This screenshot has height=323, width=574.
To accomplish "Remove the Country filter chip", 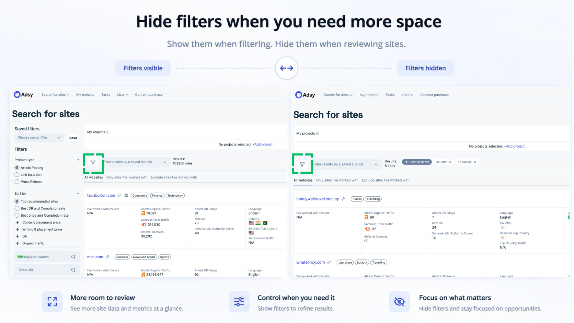I will [450, 162].
